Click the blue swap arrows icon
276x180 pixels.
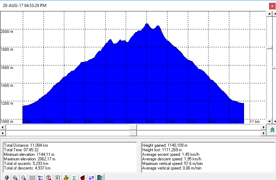pos(91,178)
